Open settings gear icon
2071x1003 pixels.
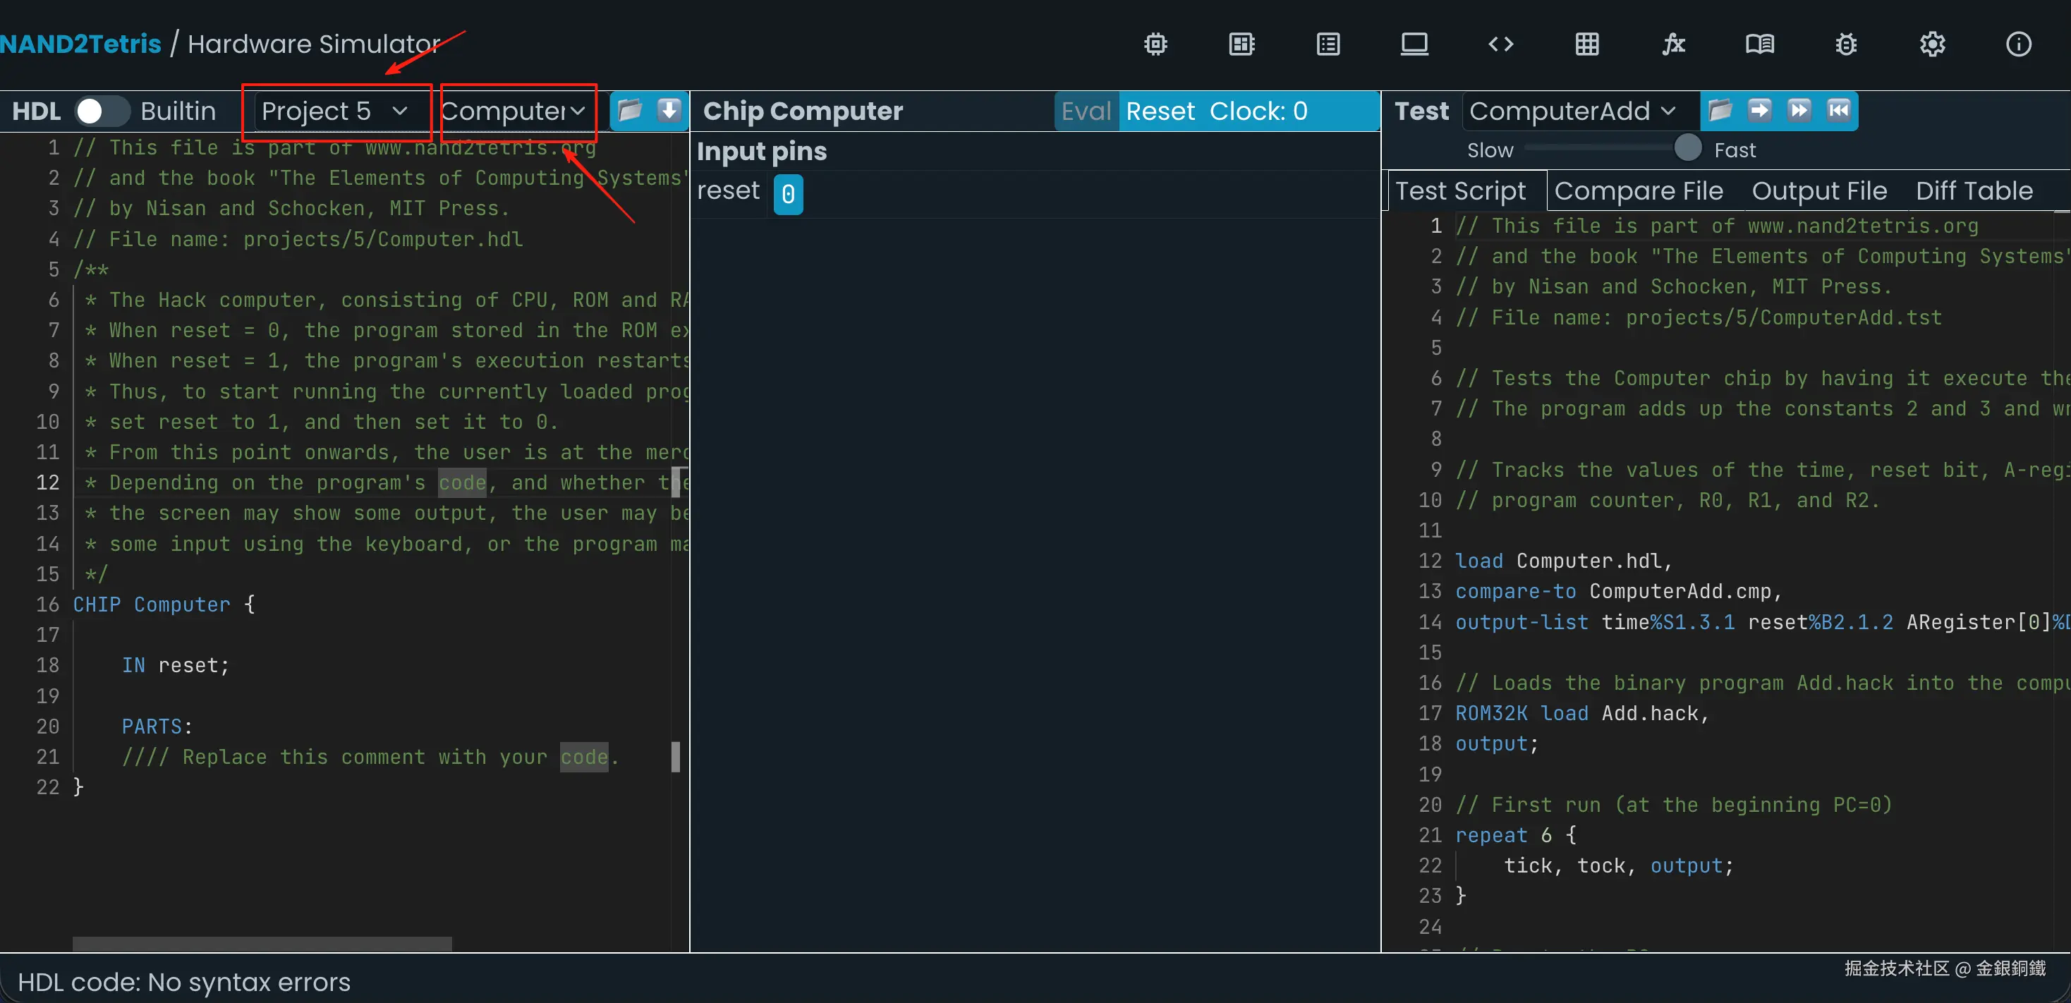1932,44
